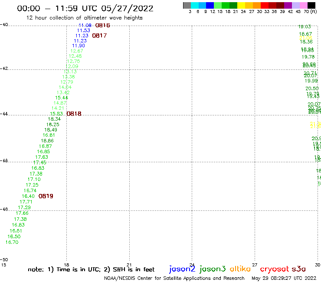Screen dimensions: 321x282
Task: Click the 15.83 reading near 0818
Action: (56, 114)
